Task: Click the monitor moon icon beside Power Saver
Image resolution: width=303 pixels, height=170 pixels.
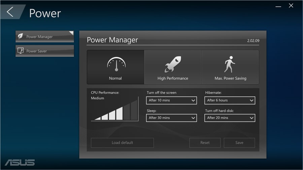Action: tap(21, 51)
